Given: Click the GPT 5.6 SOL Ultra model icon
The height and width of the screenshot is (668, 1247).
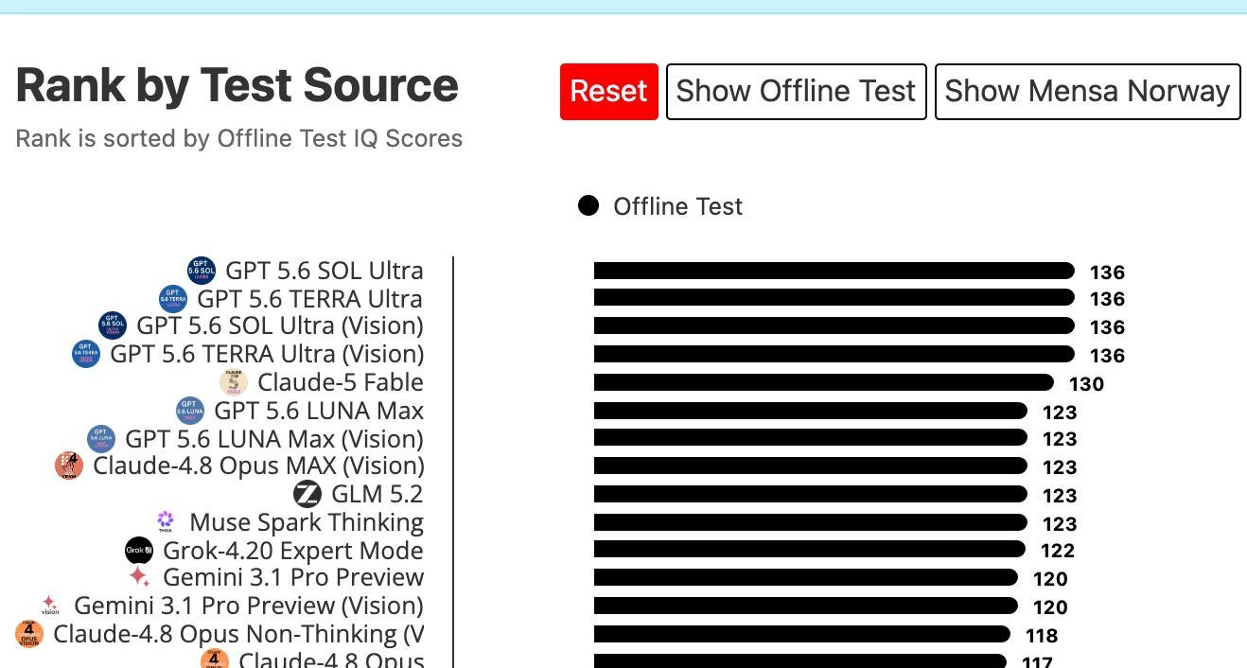Looking at the screenshot, I should coord(202,271).
